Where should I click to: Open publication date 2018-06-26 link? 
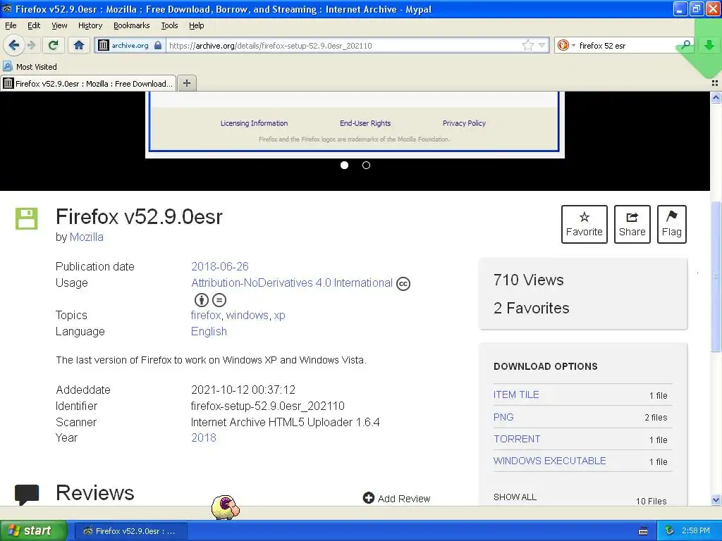[220, 266]
